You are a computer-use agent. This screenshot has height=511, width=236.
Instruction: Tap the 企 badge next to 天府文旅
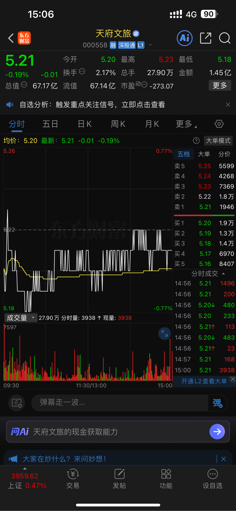pos(136,34)
